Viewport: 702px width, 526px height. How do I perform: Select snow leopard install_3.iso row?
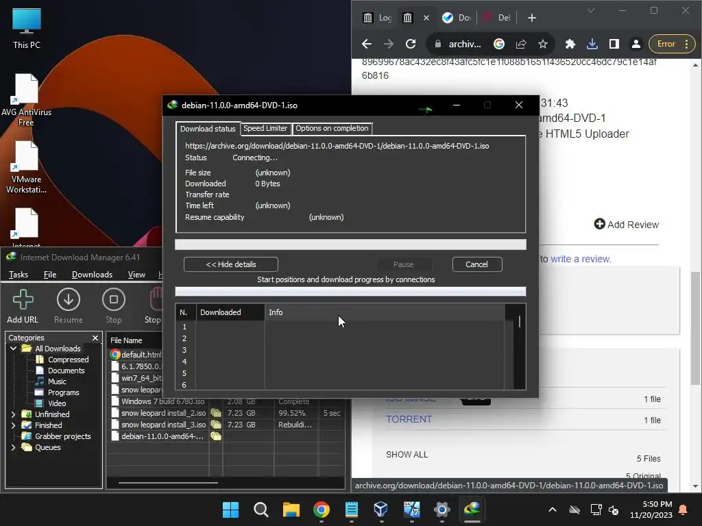point(226,425)
